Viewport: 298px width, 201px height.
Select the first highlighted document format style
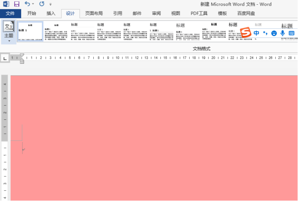(30, 31)
